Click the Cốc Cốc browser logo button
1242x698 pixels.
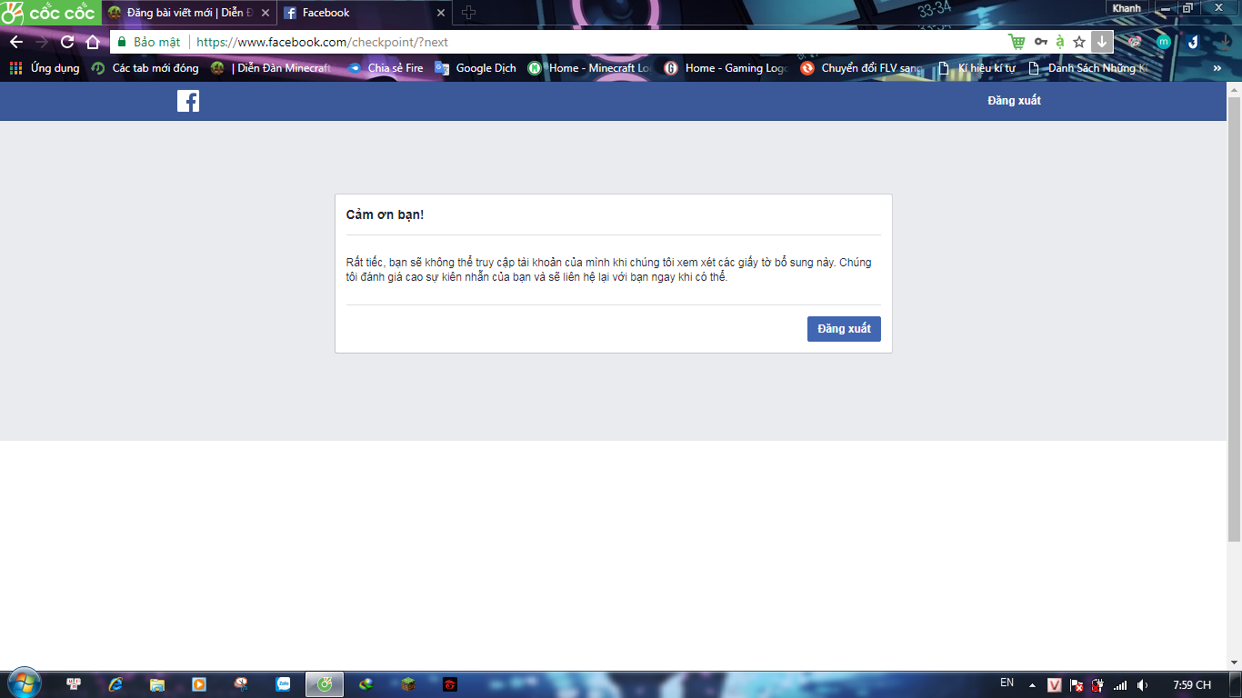coord(49,13)
